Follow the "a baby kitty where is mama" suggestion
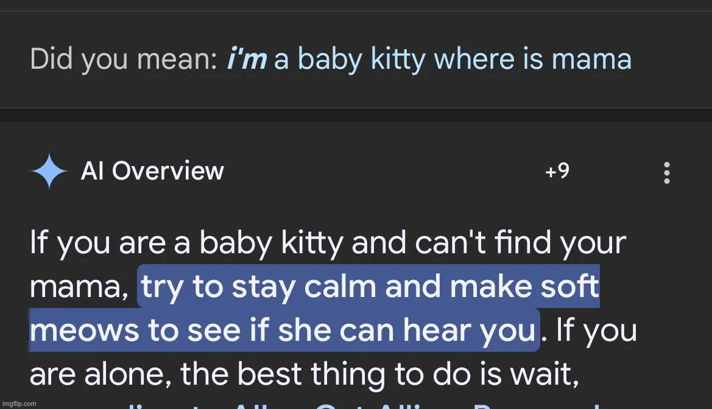The image size is (712, 409). pos(452,60)
